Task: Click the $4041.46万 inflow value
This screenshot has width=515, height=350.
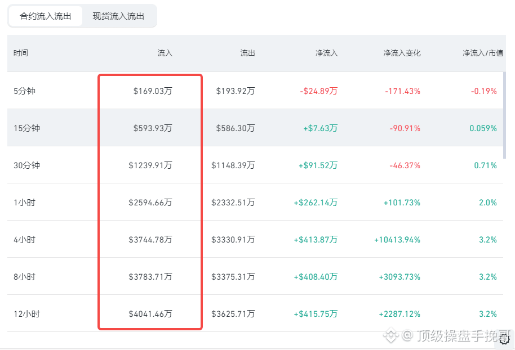Action: 150,314
